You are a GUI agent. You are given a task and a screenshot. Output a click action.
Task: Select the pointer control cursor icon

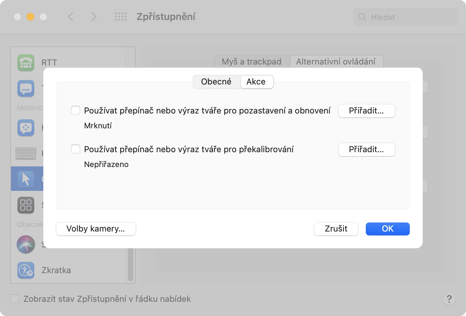click(x=26, y=179)
